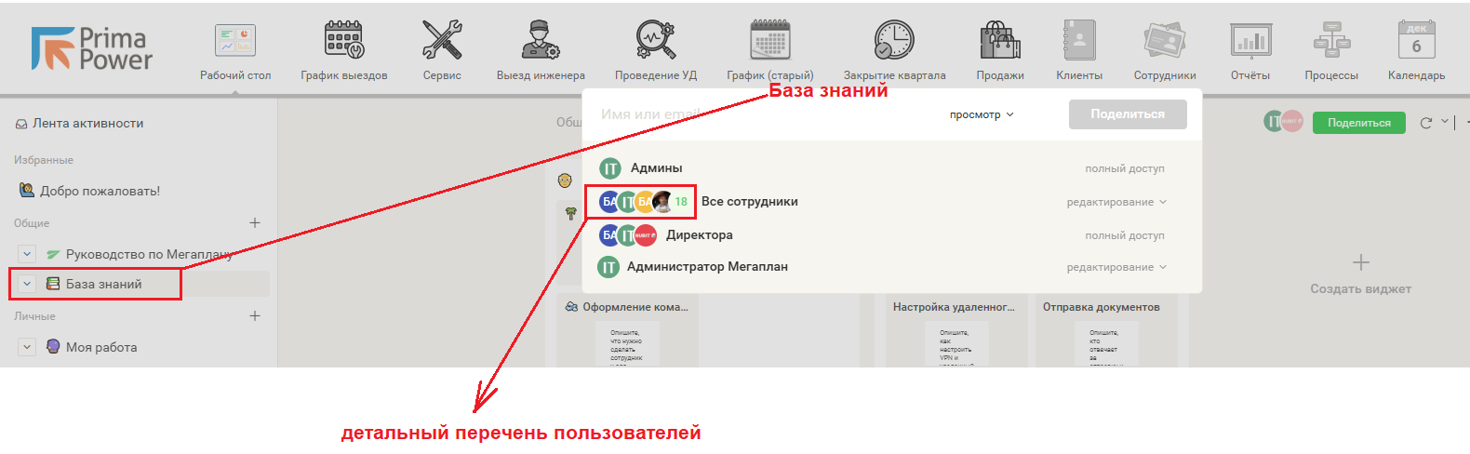This screenshot has width=1470, height=454.
Task: Open the Сервис tools icon
Action: pos(442,41)
